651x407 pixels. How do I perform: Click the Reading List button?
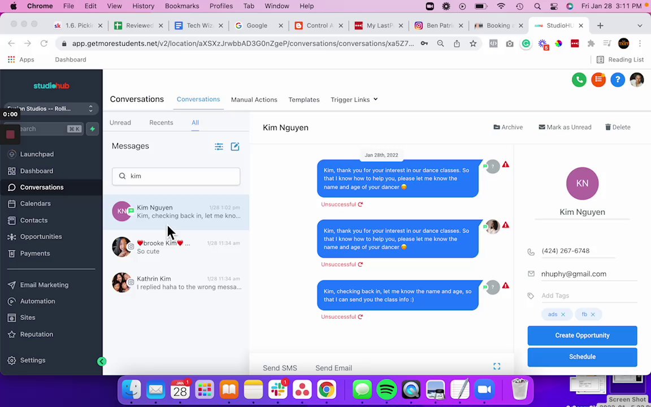click(x=620, y=59)
